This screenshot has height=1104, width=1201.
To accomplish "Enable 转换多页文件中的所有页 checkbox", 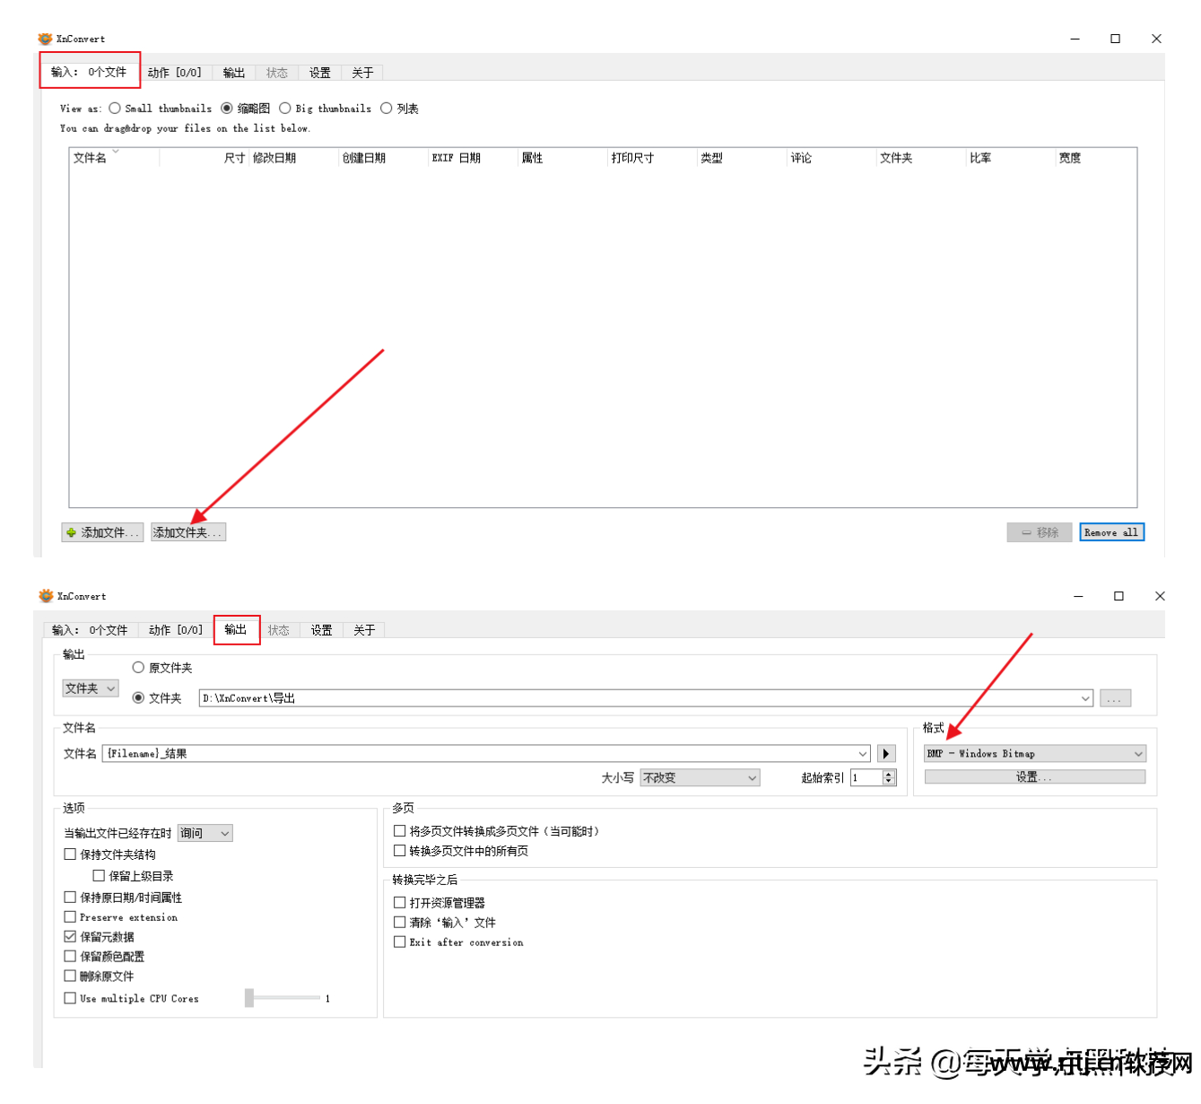I will click(x=400, y=851).
